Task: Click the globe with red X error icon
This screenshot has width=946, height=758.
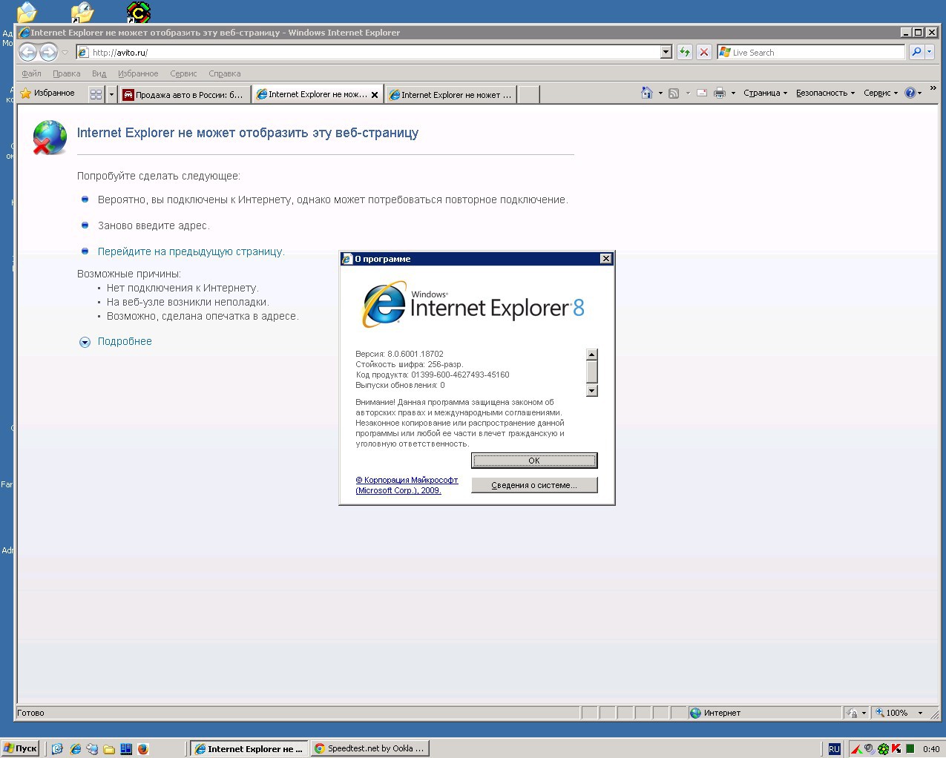Action: pos(50,137)
